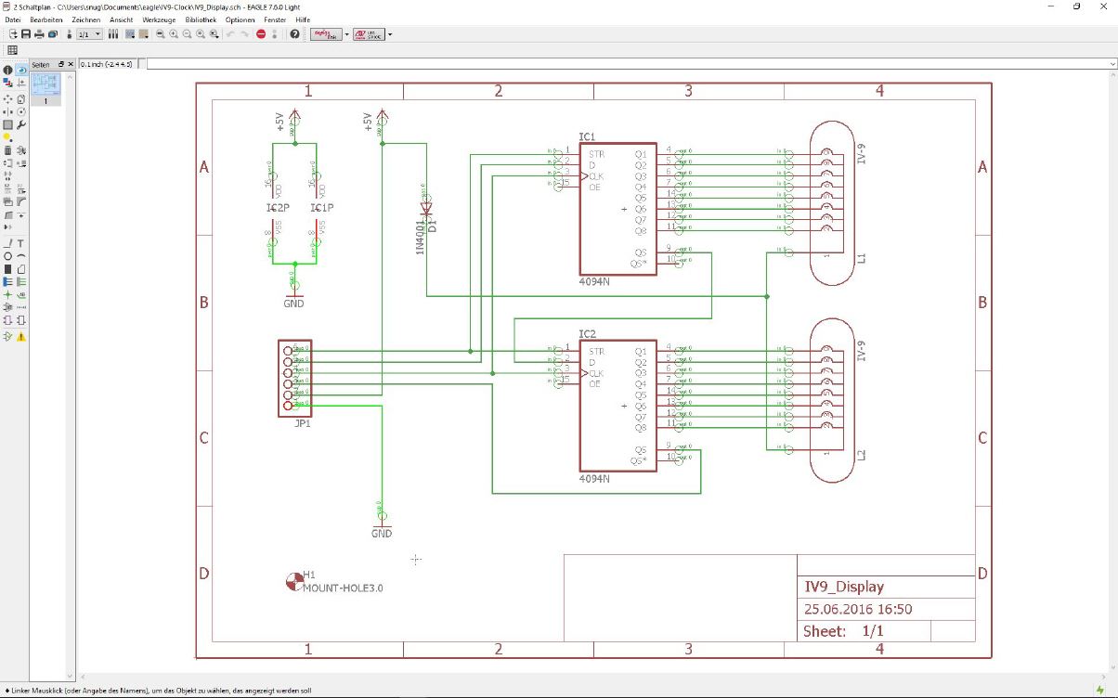The height and width of the screenshot is (698, 1118).
Task: Select the Circle drawing tool
Action: [x=7, y=256]
